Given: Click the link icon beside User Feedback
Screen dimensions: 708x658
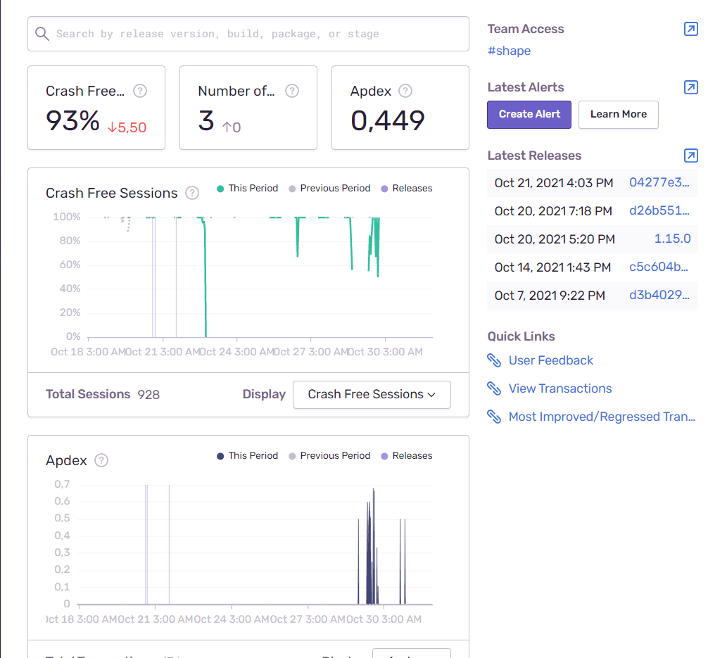Looking at the screenshot, I should (x=494, y=360).
